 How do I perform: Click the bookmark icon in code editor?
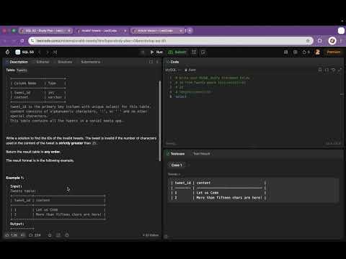click(x=320, y=70)
